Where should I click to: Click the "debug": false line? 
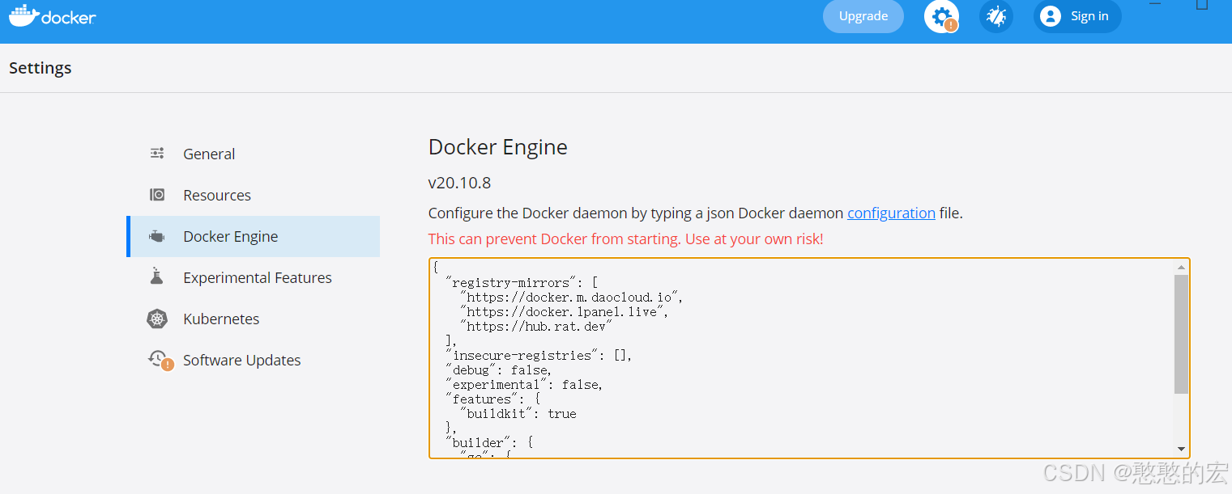tap(498, 369)
